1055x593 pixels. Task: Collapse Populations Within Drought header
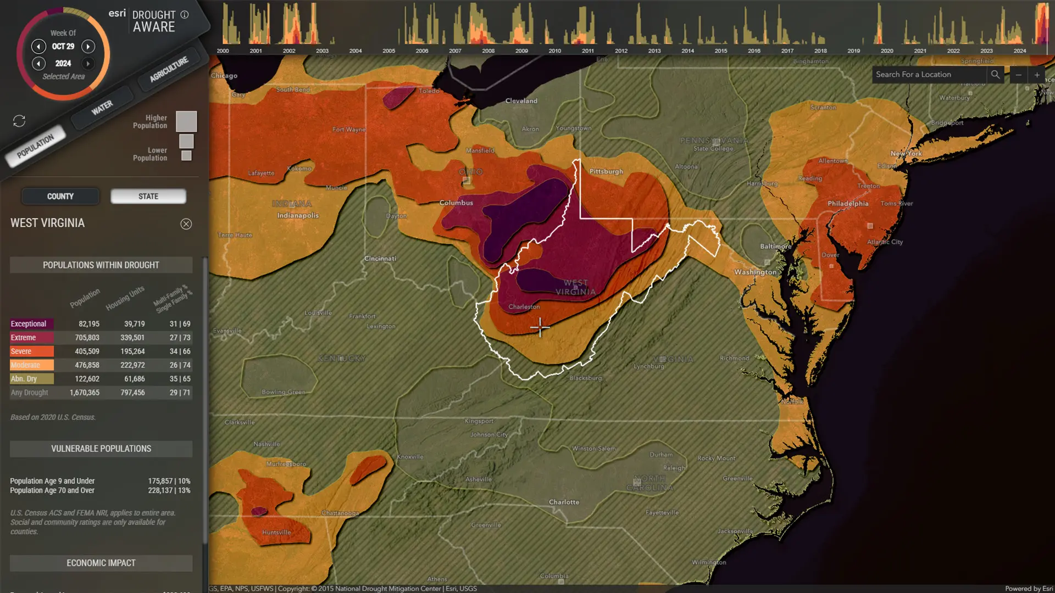point(101,265)
